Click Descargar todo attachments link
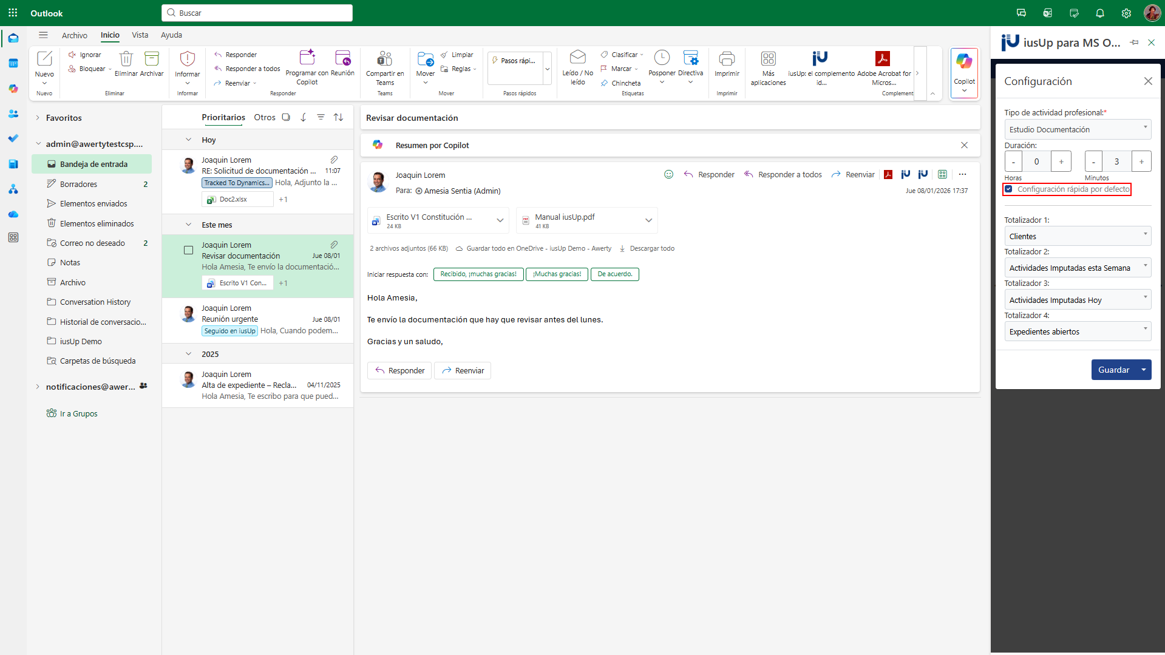The width and height of the screenshot is (1165, 655). [x=651, y=249]
